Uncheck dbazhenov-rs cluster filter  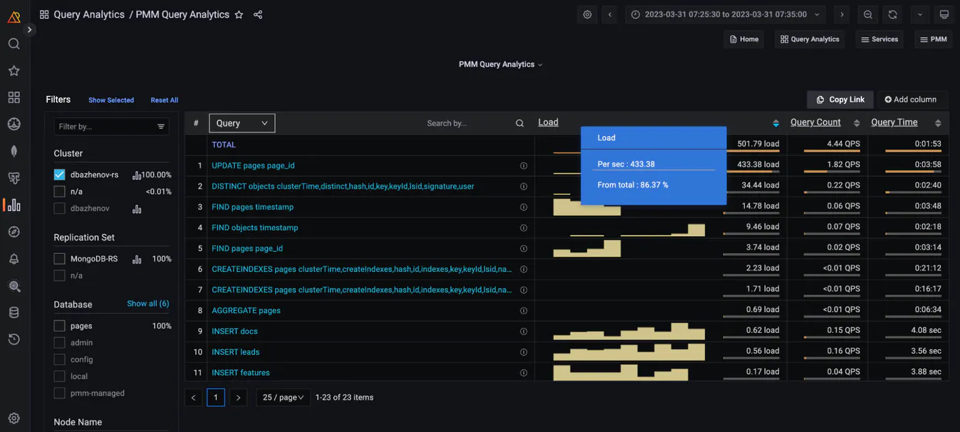[60, 175]
